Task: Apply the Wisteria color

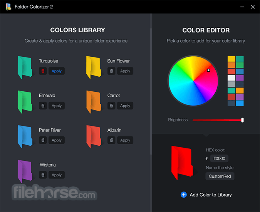Action: 57,175
